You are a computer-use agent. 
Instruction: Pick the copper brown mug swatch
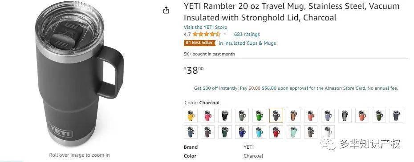click(x=293, y=116)
